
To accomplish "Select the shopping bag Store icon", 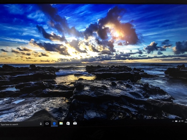I will coord(68,123).
